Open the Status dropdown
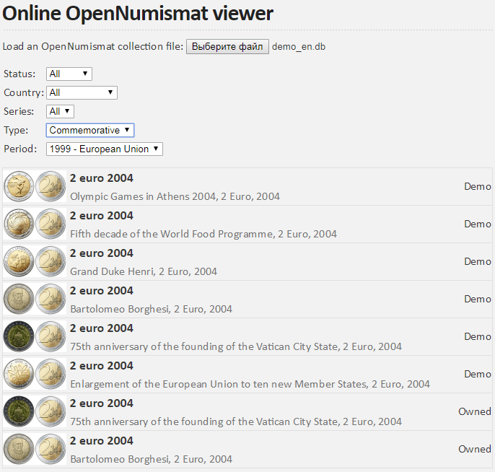This screenshot has width=495, height=472. 69,74
